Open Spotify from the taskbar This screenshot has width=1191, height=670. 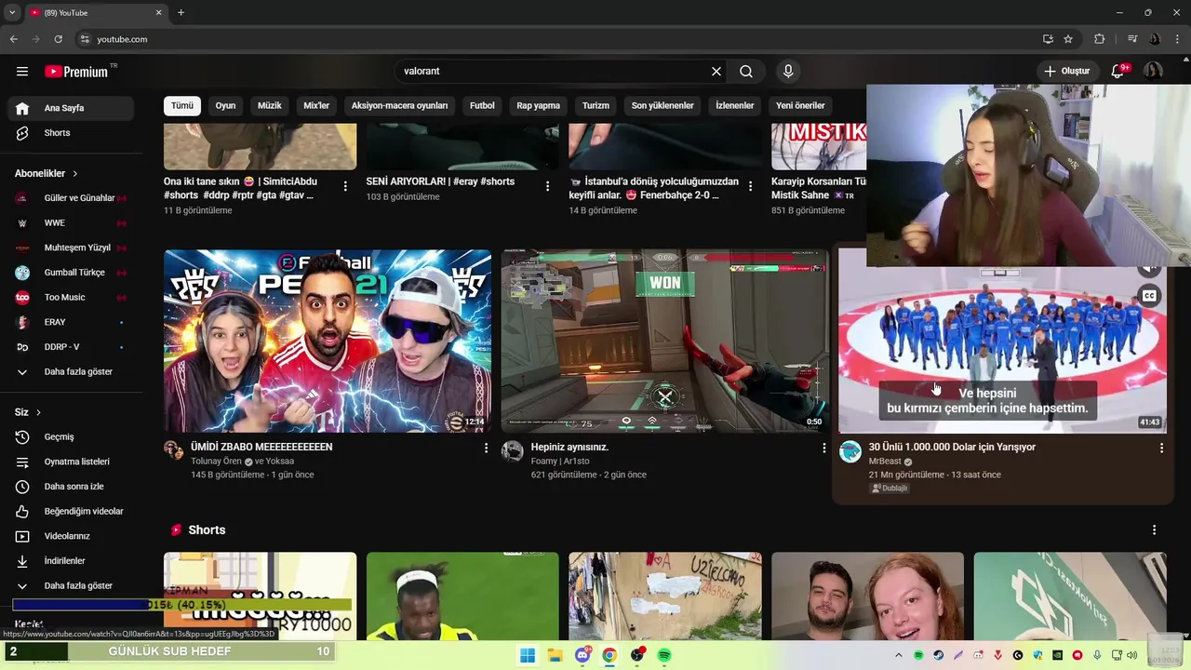[x=664, y=655]
